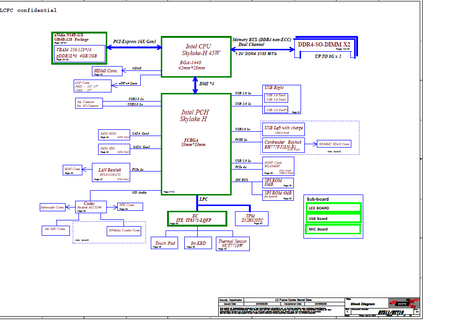Click the LCFC logo in title block
Viewport: 459px width, 321px height.
pos(404,303)
